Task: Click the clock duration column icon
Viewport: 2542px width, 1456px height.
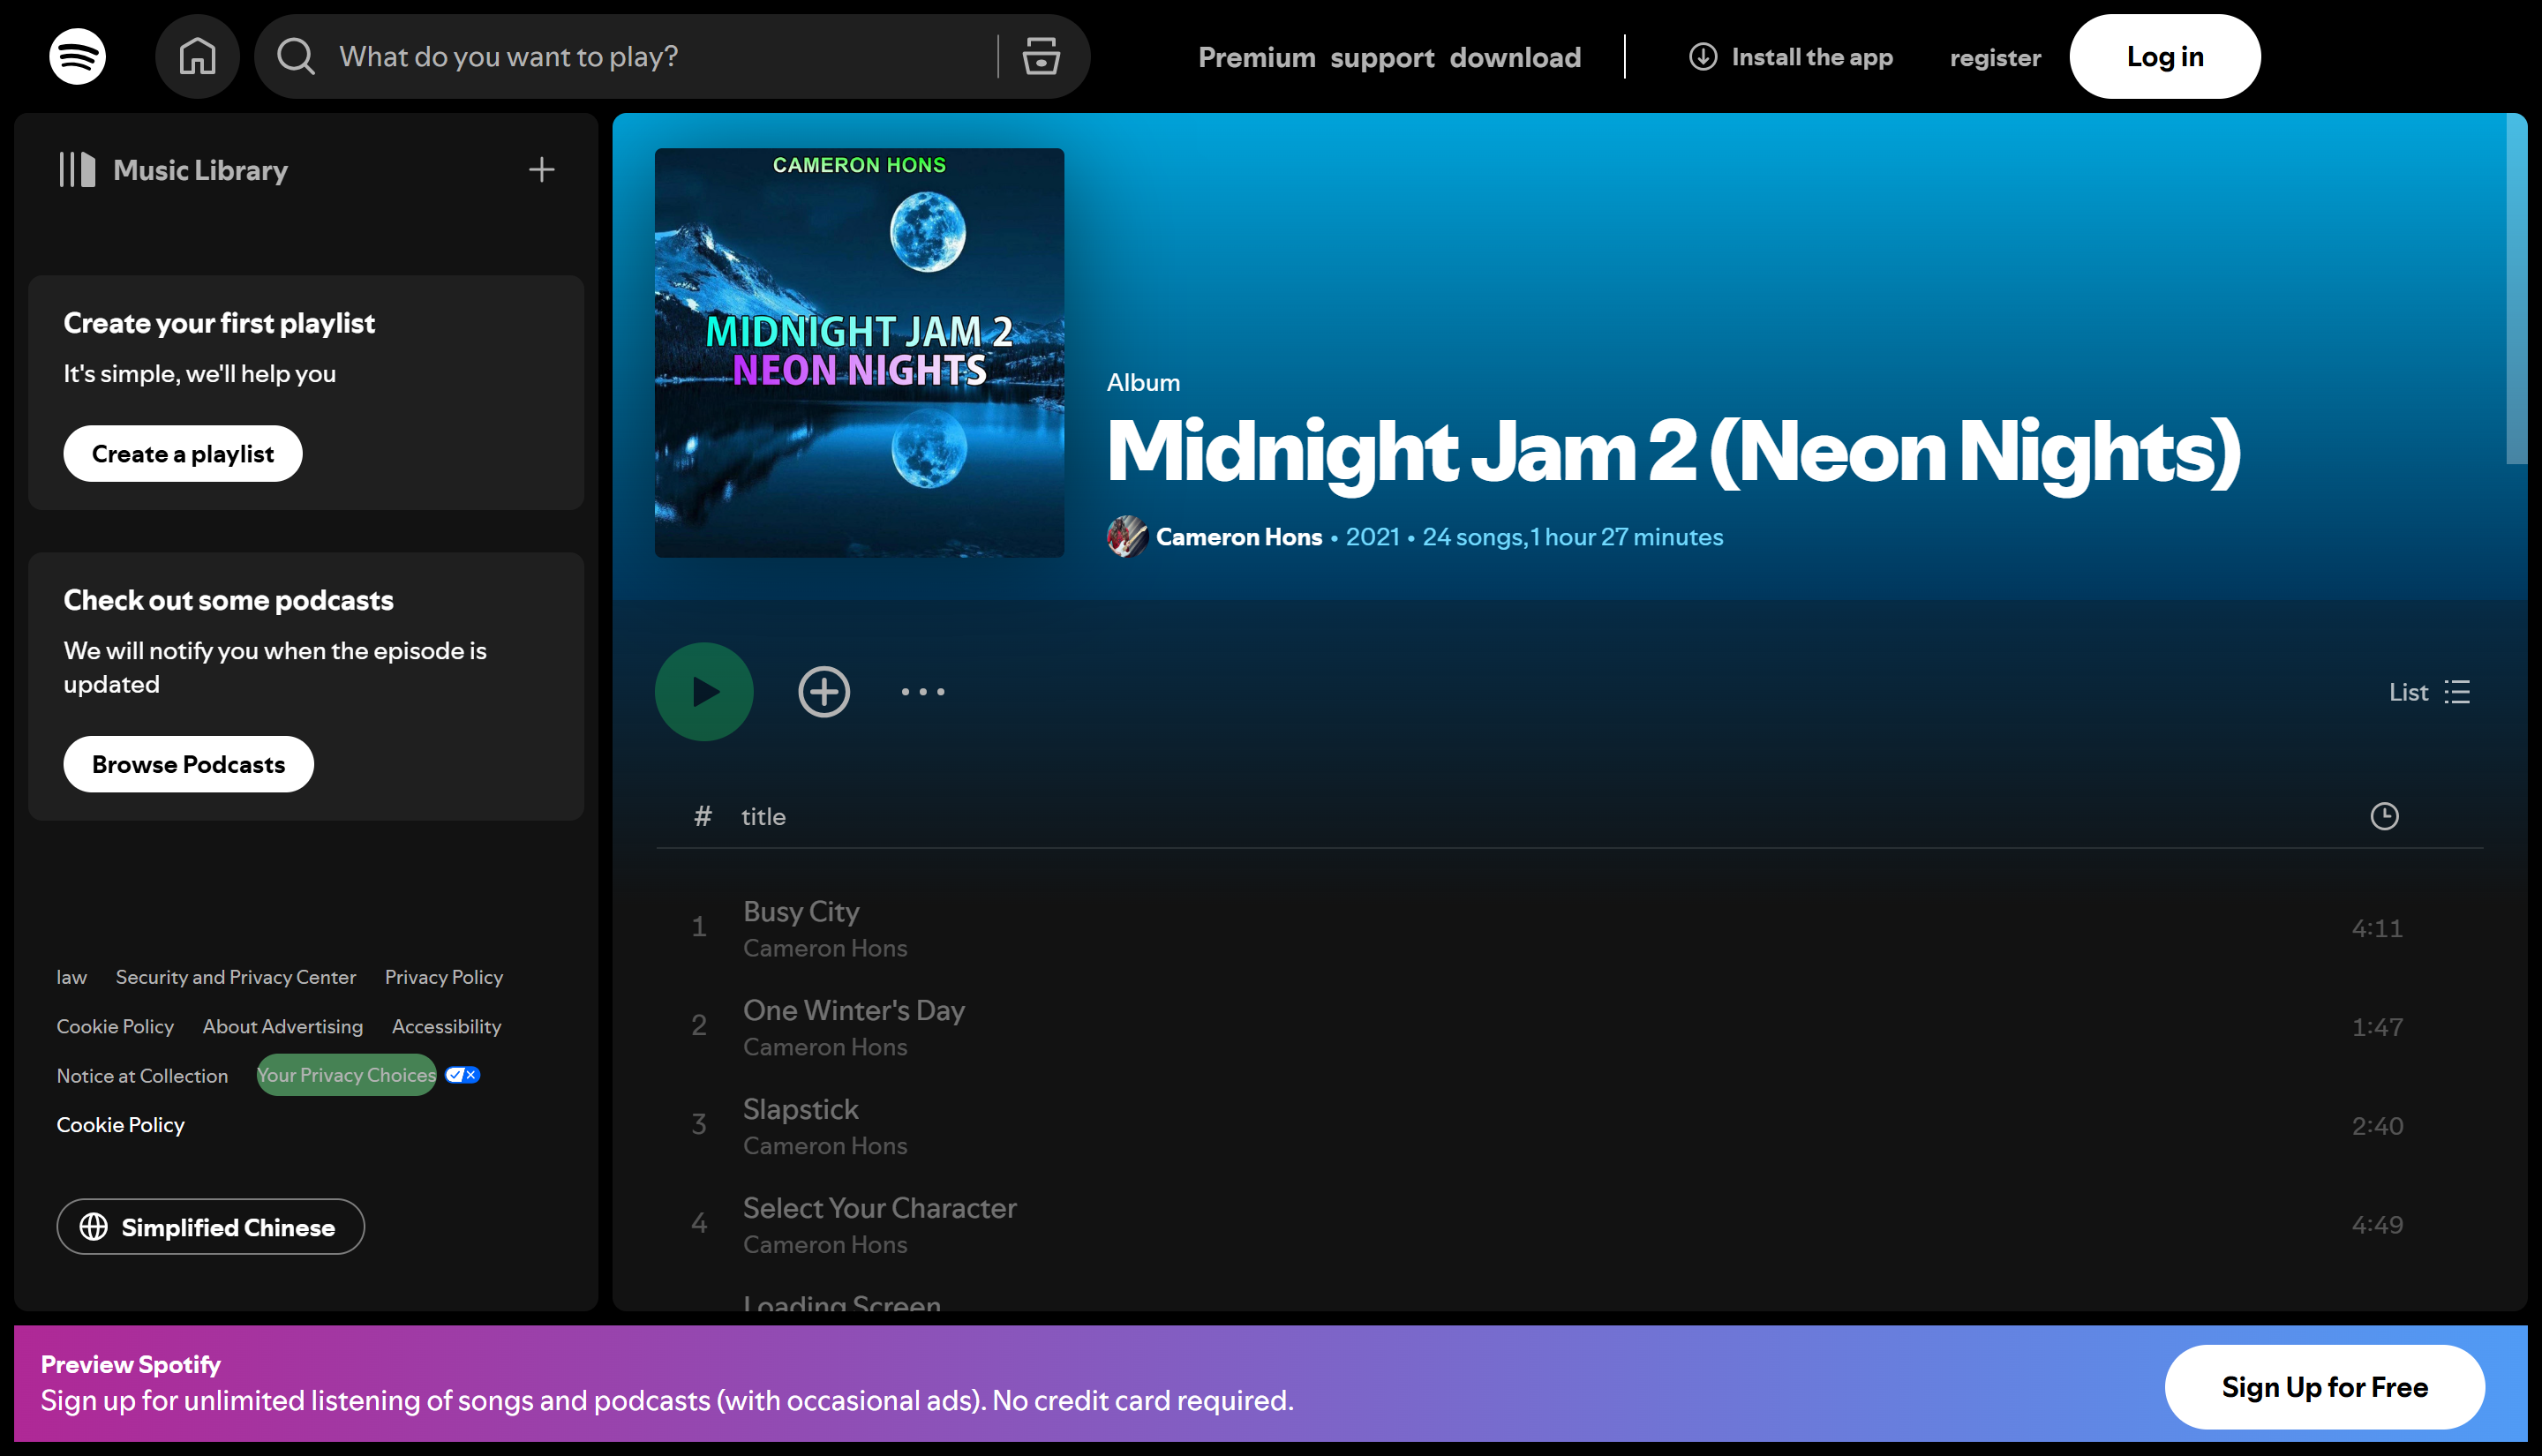Action: click(x=2384, y=817)
